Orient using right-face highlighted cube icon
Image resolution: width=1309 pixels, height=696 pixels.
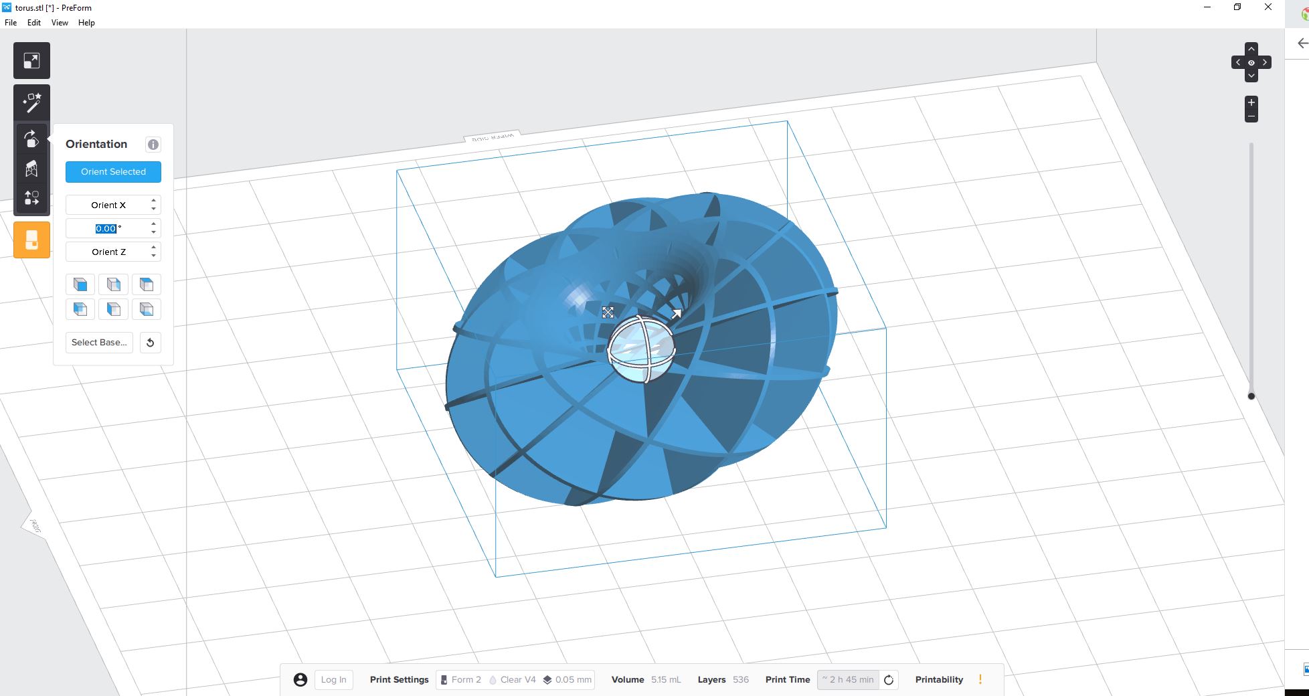point(113,284)
